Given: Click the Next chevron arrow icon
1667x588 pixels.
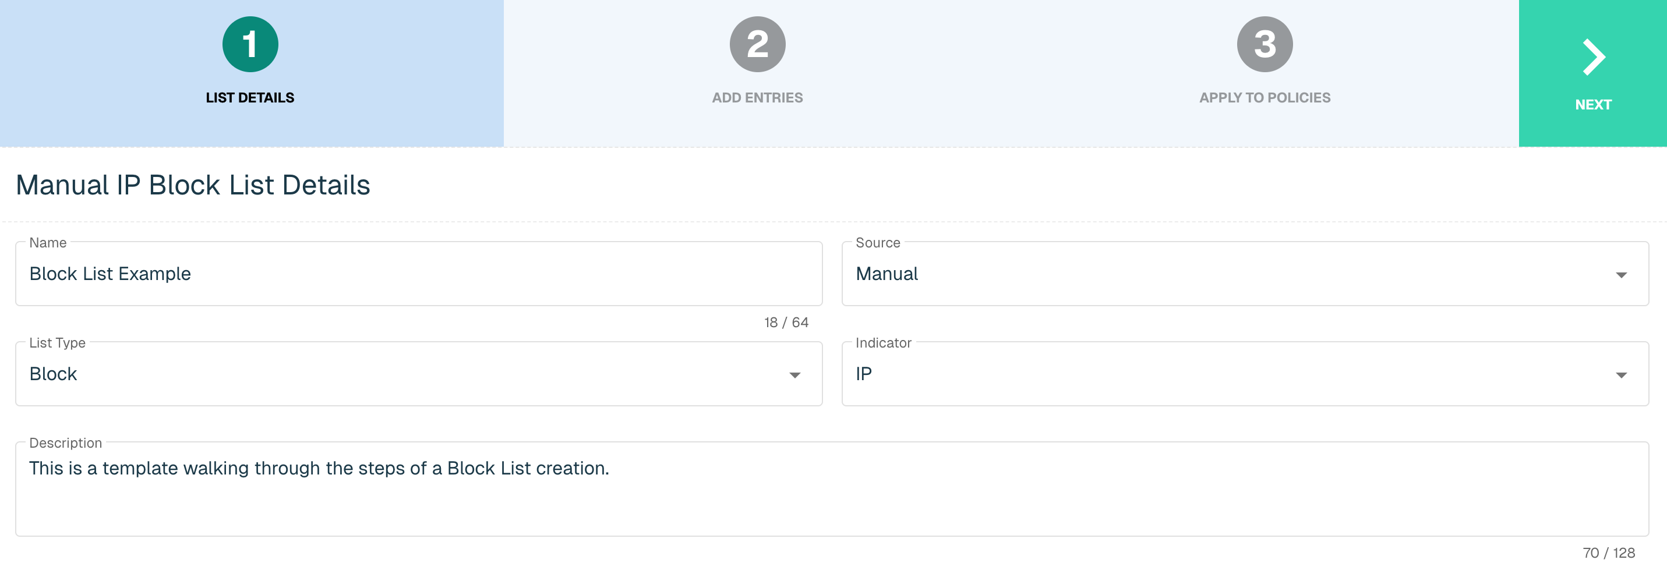Looking at the screenshot, I should [x=1593, y=57].
